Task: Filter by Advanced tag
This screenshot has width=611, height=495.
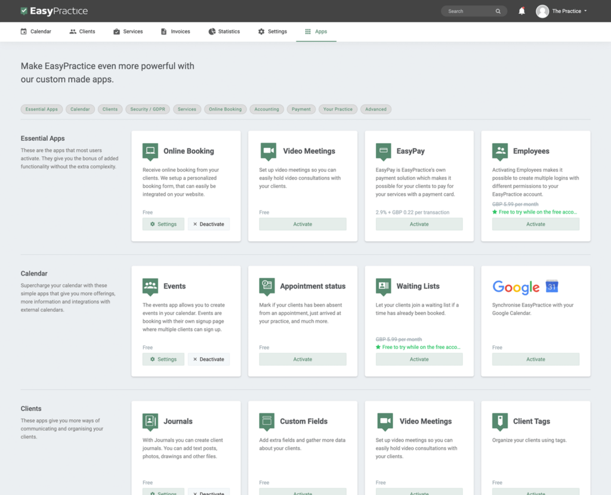Action: coord(376,109)
